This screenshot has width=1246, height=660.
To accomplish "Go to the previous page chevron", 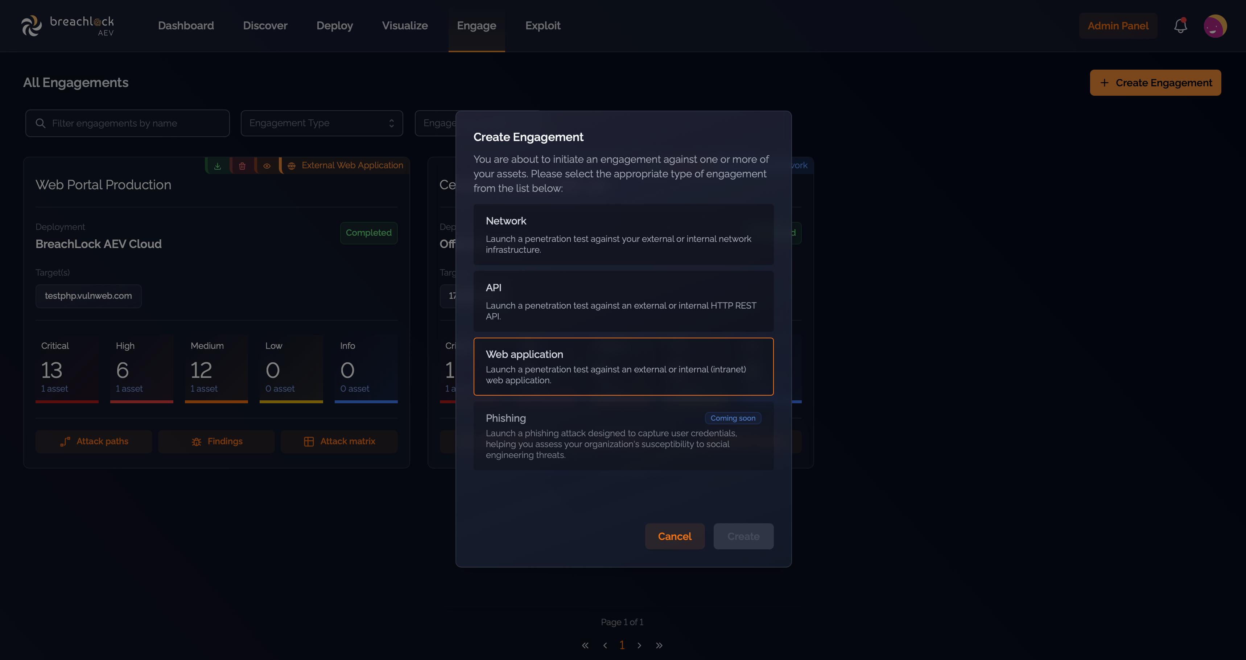I will (x=605, y=645).
